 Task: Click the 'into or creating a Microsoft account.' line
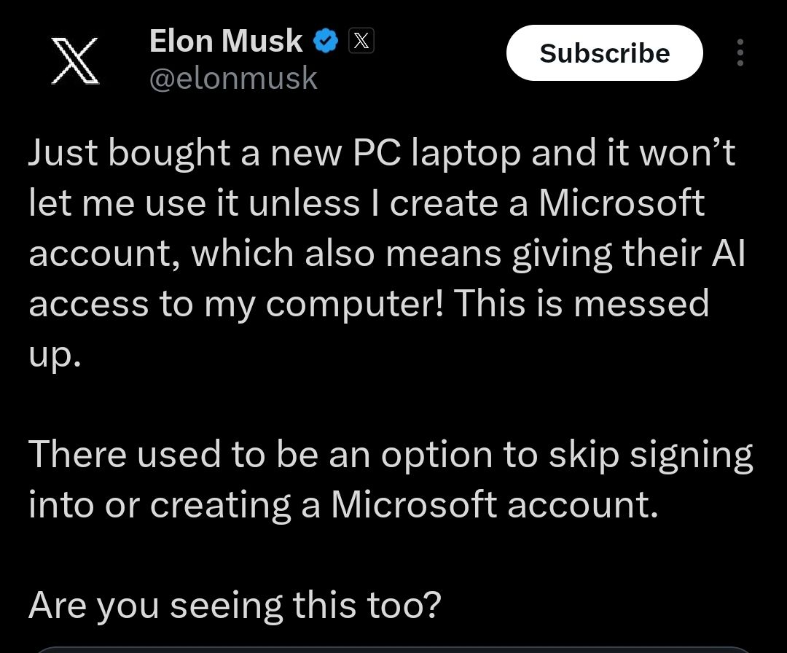coord(343,504)
